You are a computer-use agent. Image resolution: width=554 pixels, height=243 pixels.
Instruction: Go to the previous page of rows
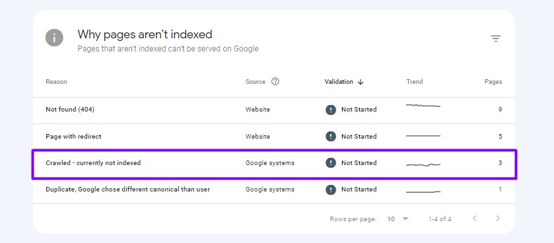coord(475,219)
